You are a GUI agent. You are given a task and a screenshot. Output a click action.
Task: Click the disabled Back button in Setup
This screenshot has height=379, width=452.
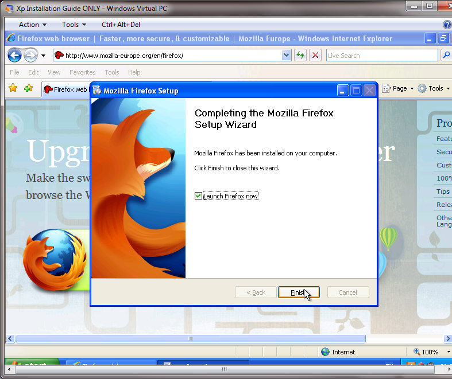click(x=256, y=292)
